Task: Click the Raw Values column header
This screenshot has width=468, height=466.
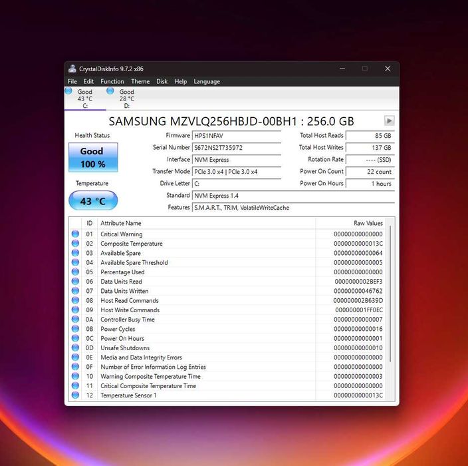Action: [351, 223]
